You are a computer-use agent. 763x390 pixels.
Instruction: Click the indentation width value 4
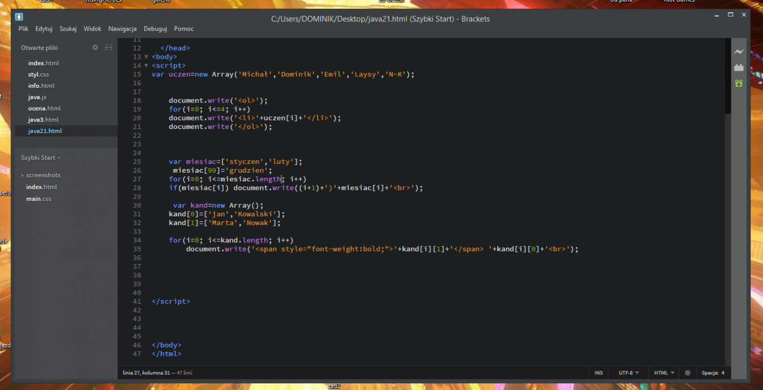pyautogui.click(x=723, y=373)
